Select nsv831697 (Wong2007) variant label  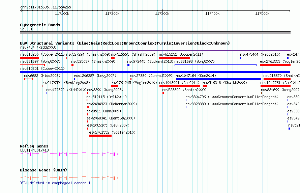(40, 61)
